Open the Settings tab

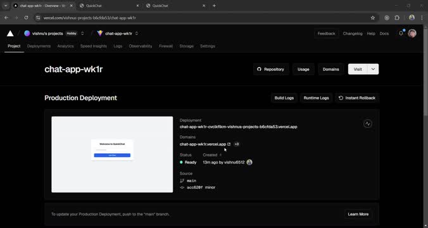(x=208, y=46)
